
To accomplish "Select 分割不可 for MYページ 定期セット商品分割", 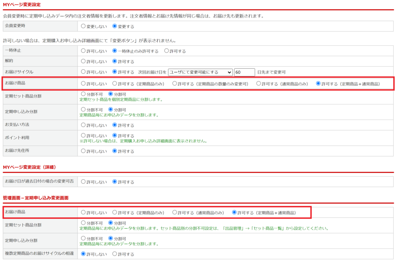I will [x=83, y=94].
